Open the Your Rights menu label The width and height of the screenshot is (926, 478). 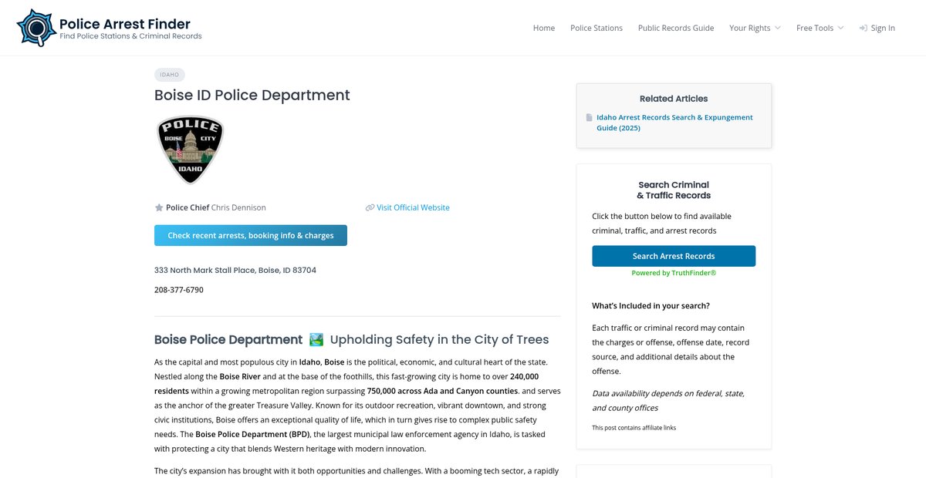click(750, 28)
